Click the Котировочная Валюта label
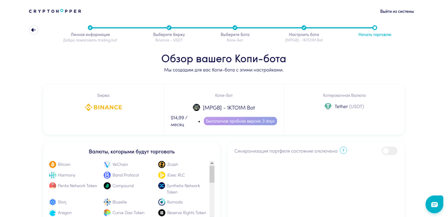This screenshot has height=217, width=448. point(344,95)
